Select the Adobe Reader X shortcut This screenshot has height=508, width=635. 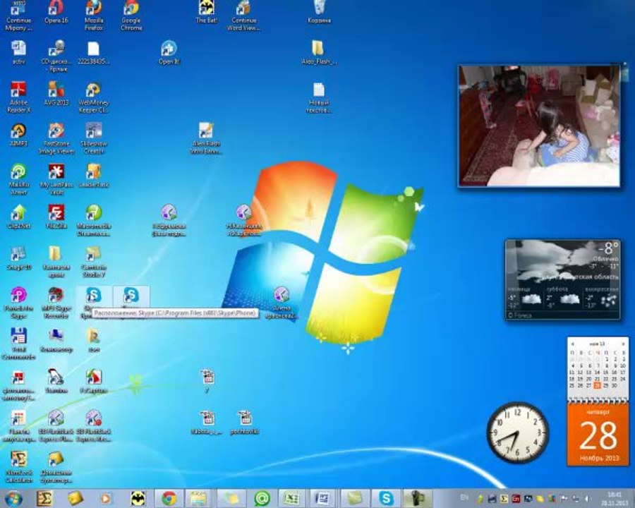point(18,97)
